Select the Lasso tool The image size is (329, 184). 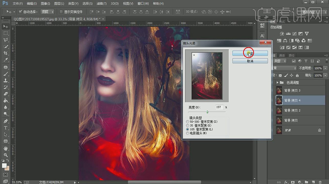[x=6, y=40]
